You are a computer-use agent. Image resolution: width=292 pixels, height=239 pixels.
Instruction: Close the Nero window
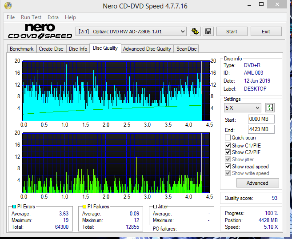pos(277,4)
